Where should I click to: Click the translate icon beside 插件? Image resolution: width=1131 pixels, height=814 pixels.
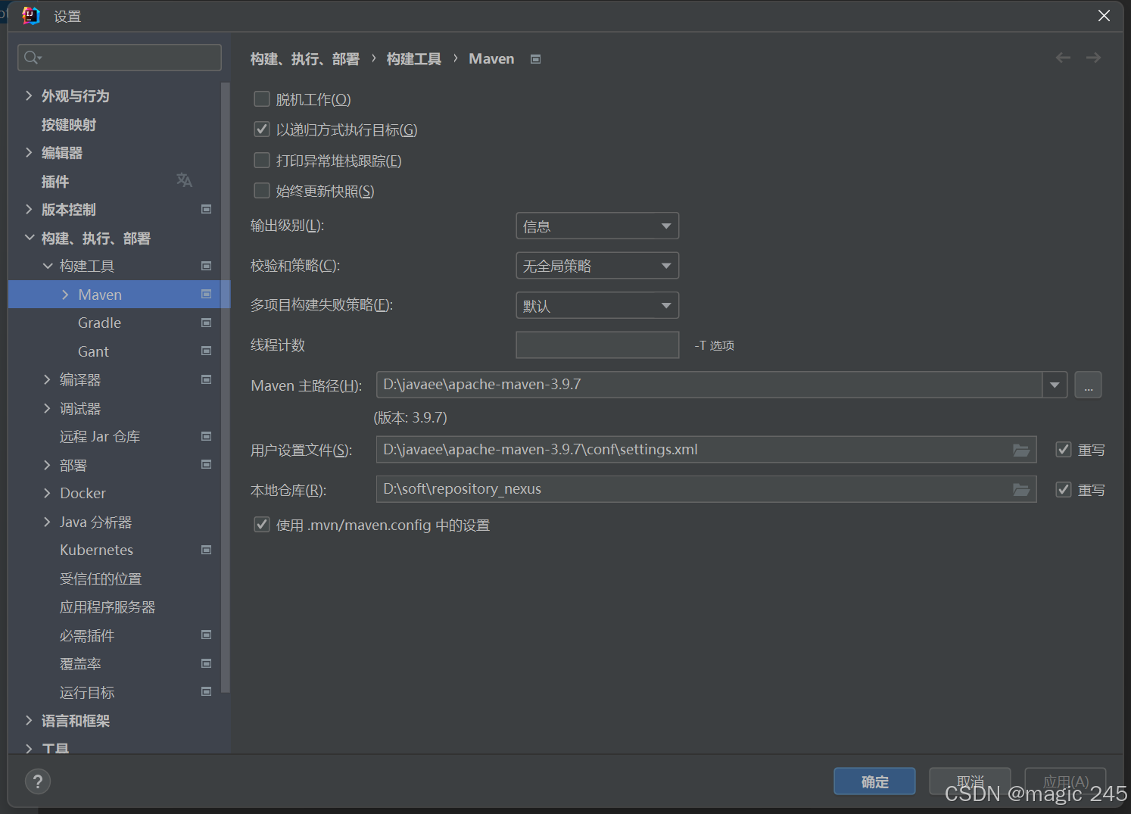[184, 180]
